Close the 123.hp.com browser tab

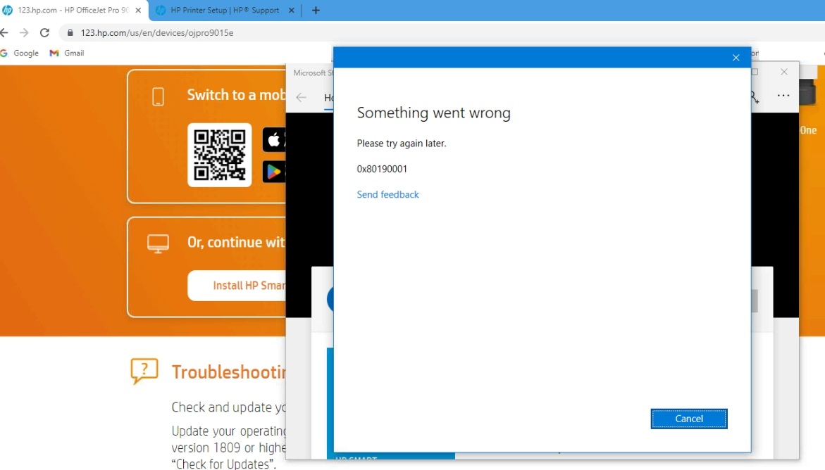pos(138,11)
